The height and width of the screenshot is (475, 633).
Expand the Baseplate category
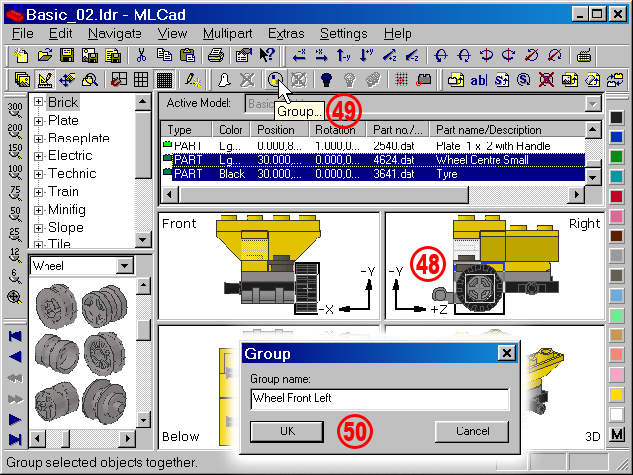point(38,139)
